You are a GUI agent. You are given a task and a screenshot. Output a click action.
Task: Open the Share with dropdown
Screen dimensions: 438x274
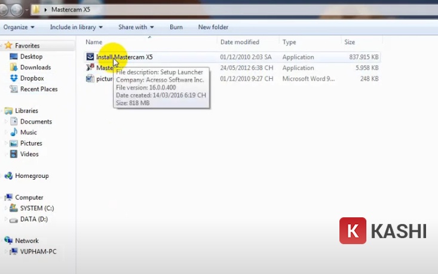coord(136,27)
